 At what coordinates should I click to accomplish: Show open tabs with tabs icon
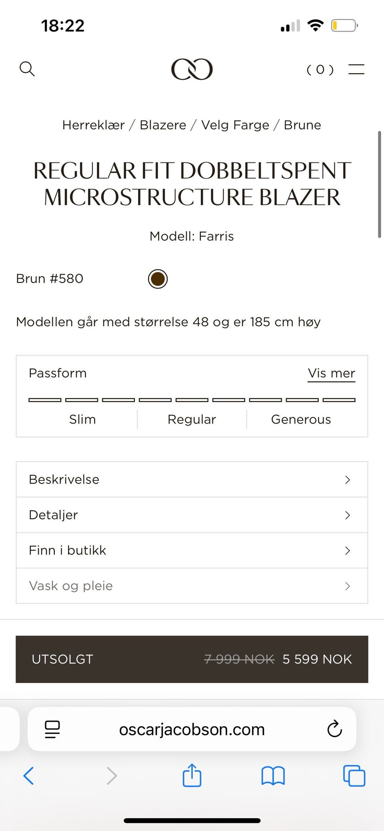[x=354, y=776]
